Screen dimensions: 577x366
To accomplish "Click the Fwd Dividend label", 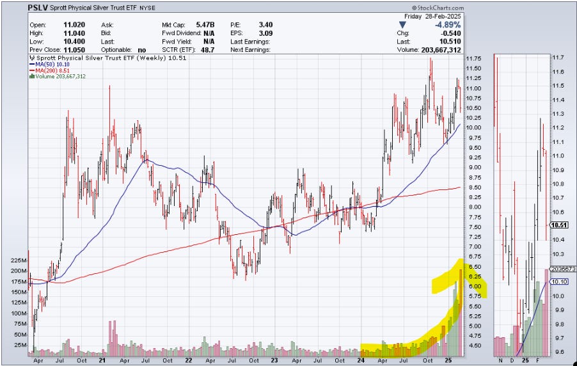I will (182, 33).
